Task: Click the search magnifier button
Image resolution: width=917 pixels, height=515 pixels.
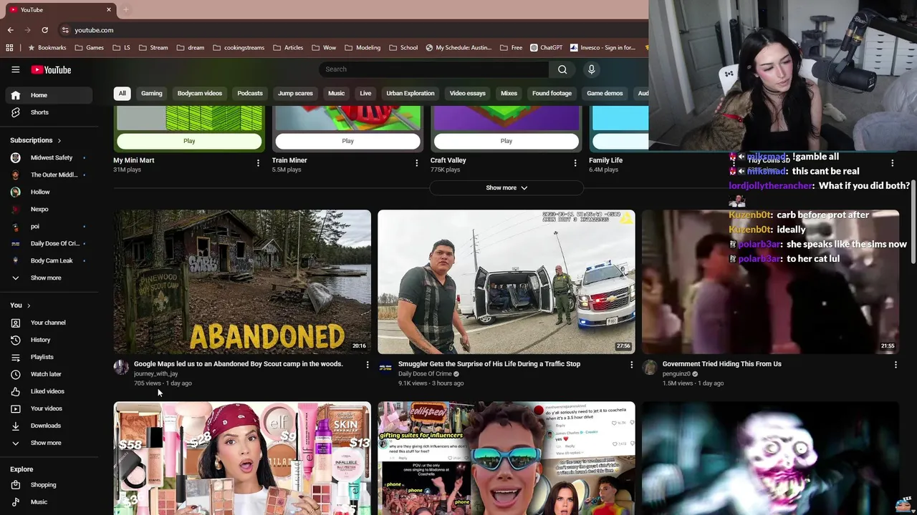Action: 562,69
